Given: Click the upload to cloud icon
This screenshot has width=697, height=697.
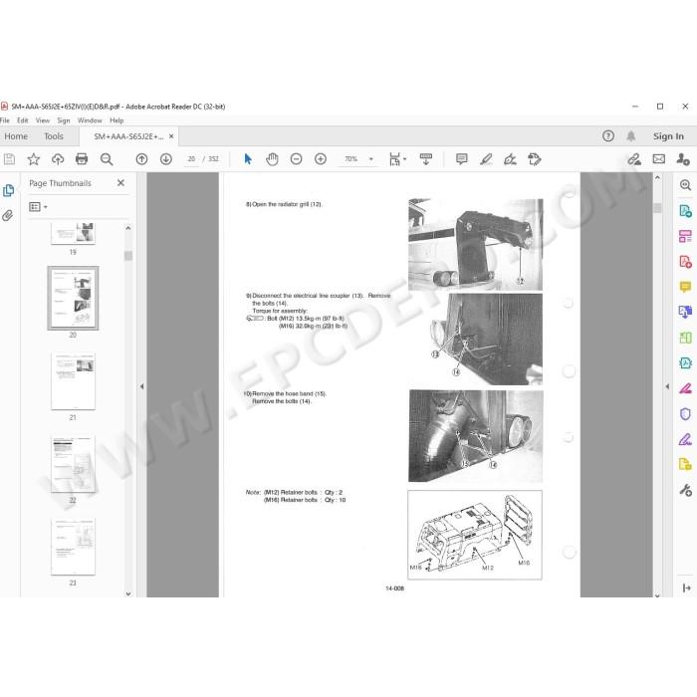Looking at the screenshot, I should point(58,159).
